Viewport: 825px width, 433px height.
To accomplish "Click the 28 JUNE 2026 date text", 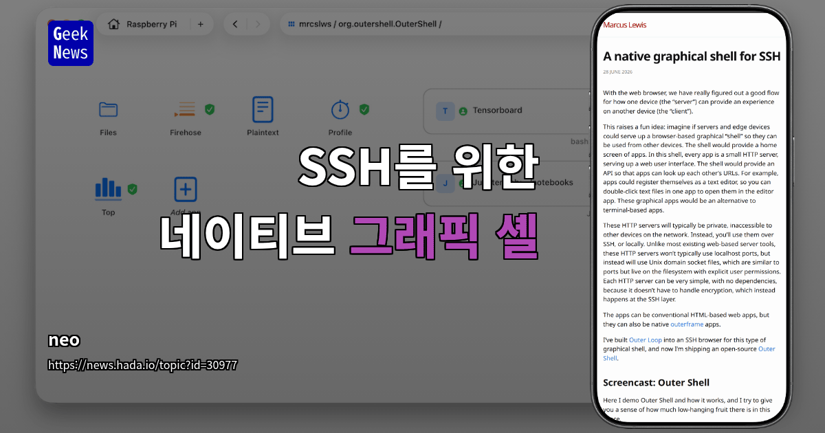I will point(617,71).
